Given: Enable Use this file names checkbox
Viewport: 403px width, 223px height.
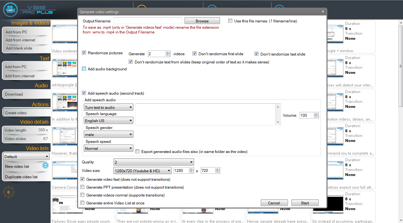Looking at the screenshot, I should [x=230, y=21].
